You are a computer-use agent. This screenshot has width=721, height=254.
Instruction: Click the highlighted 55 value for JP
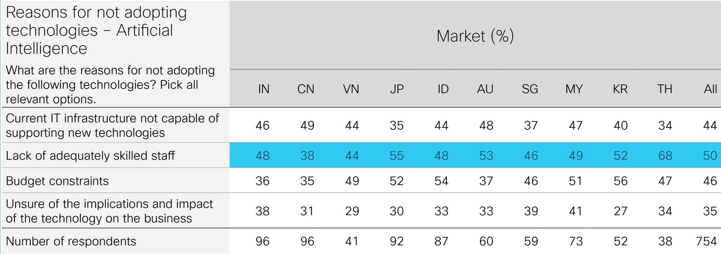click(x=397, y=156)
